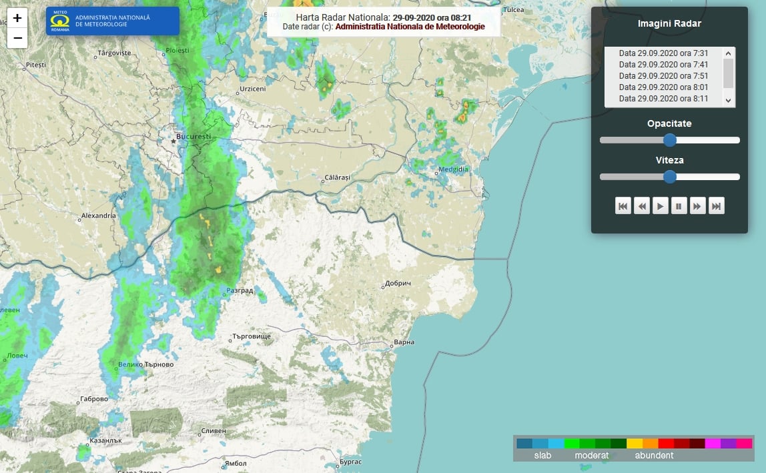The image size is (766, 473).
Task: Click the Сливен city label
Action: [x=214, y=431]
